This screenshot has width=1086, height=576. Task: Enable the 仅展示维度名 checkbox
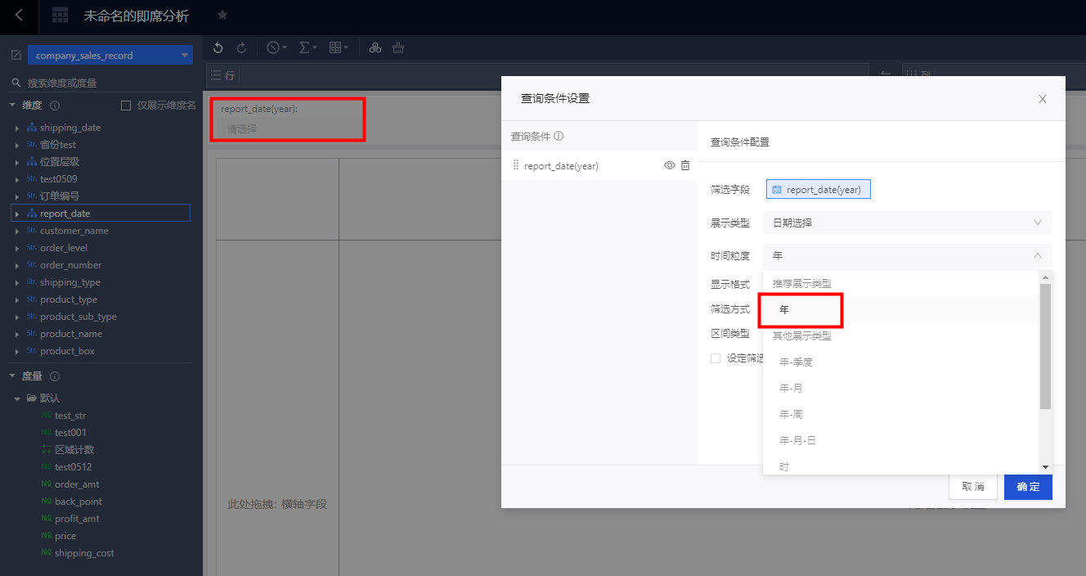point(126,106)
